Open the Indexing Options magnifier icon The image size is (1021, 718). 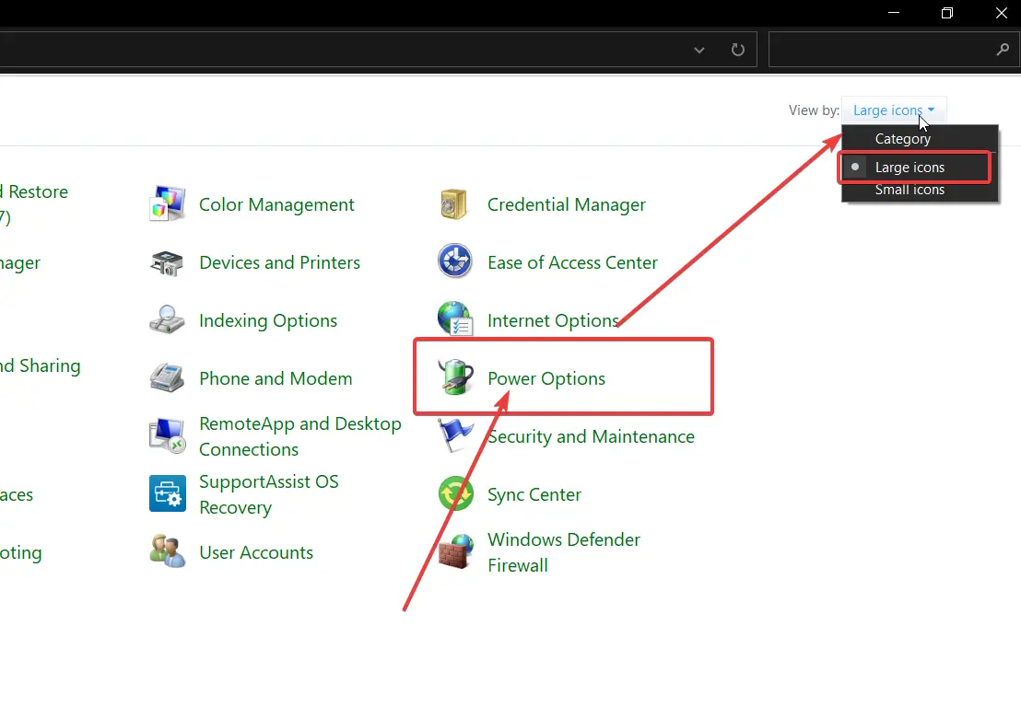click(168, 320)
